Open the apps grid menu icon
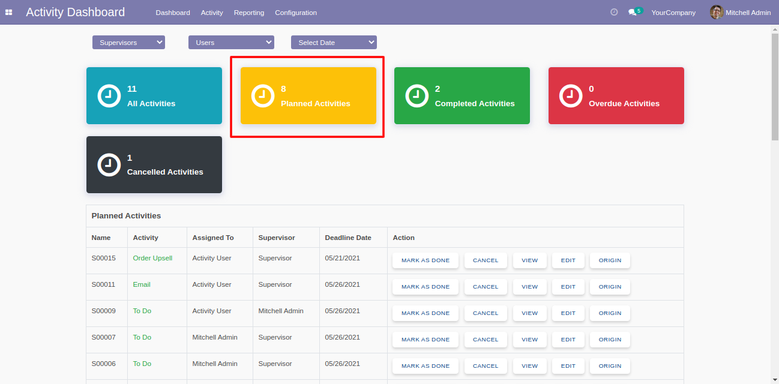Viewport: 779px width, 384px height. [x=9, y=13]
